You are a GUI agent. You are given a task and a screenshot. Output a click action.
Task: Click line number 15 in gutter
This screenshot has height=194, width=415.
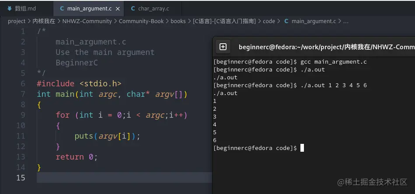point(21,177)
